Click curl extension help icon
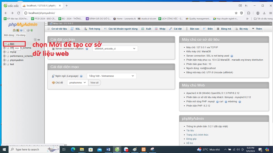The image size is (273, 153). pos(226,102)
